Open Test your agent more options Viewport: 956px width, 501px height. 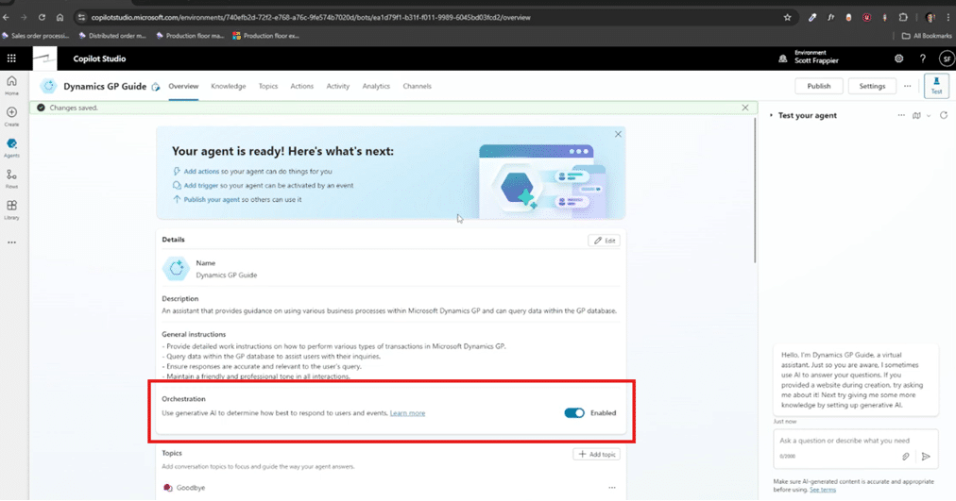pyautogui.click(x=901, y=115)
